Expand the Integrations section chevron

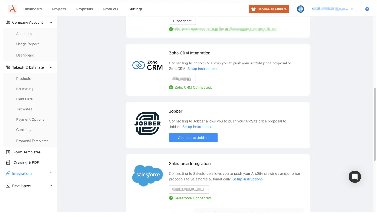[x=51, y=173]
